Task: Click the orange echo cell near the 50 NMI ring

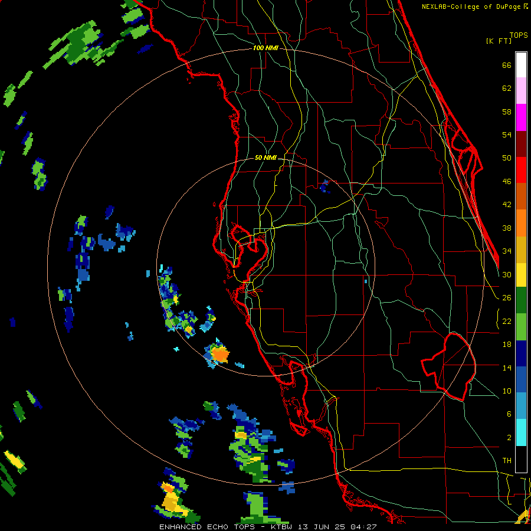Action: coord(220,355)
